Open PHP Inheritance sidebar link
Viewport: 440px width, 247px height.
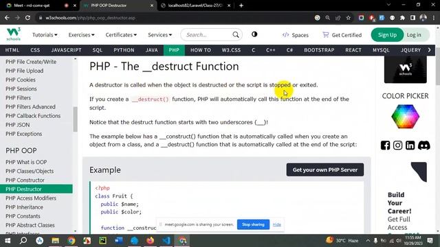(x=25, y=207)
